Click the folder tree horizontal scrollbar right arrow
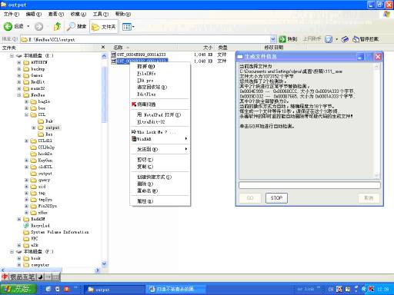394x295 pixels. 97,270
